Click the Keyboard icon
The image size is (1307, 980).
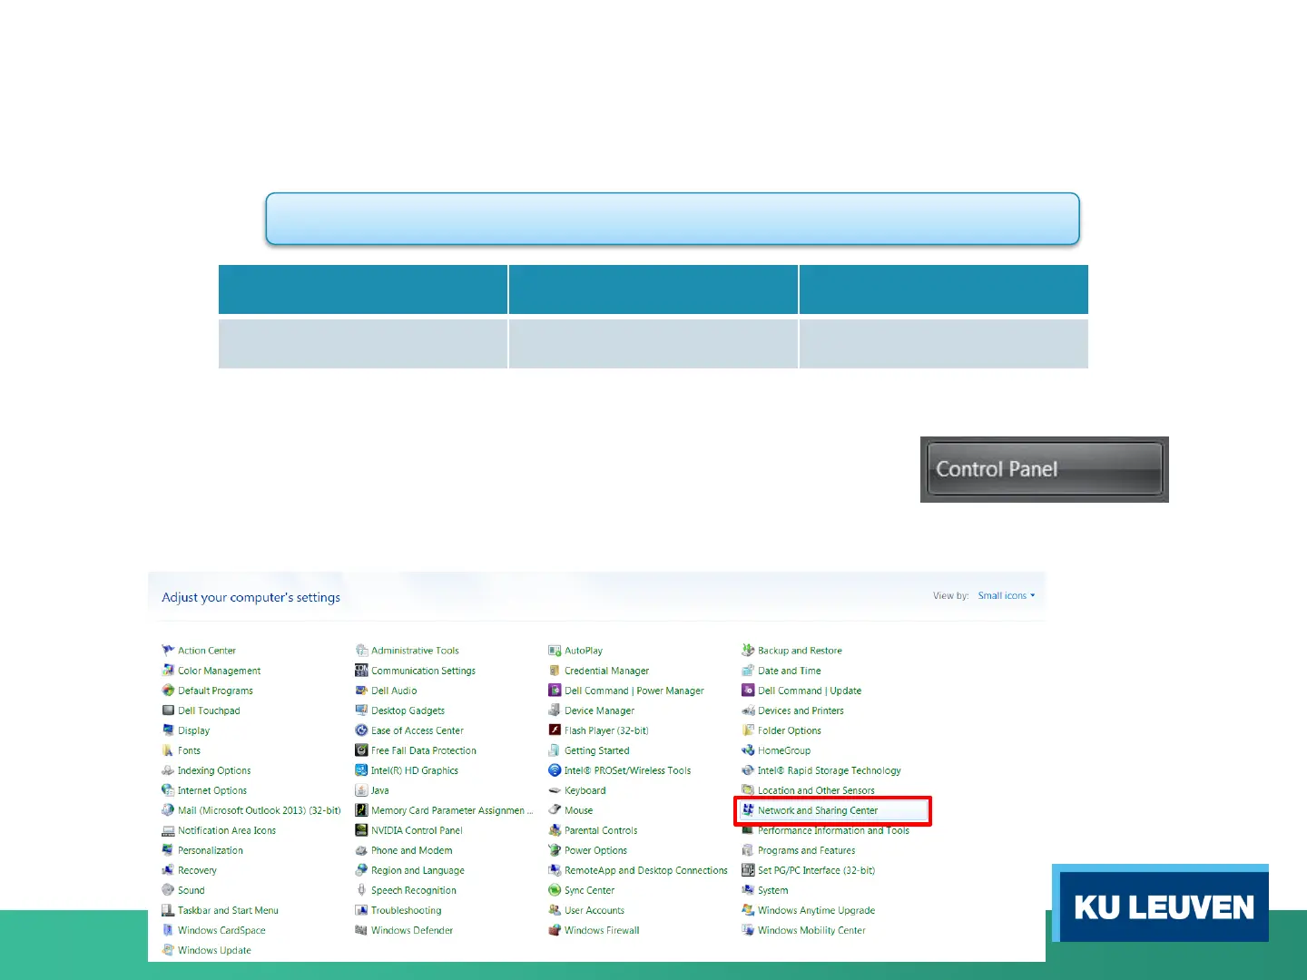point(555,789)
